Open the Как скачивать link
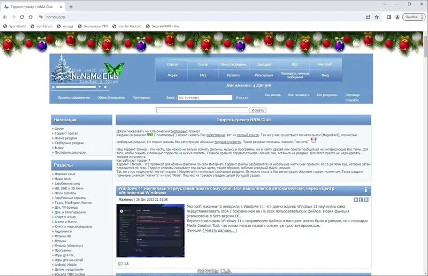The height and width of the screenshot is (276, 428). [x=299, y=95]
